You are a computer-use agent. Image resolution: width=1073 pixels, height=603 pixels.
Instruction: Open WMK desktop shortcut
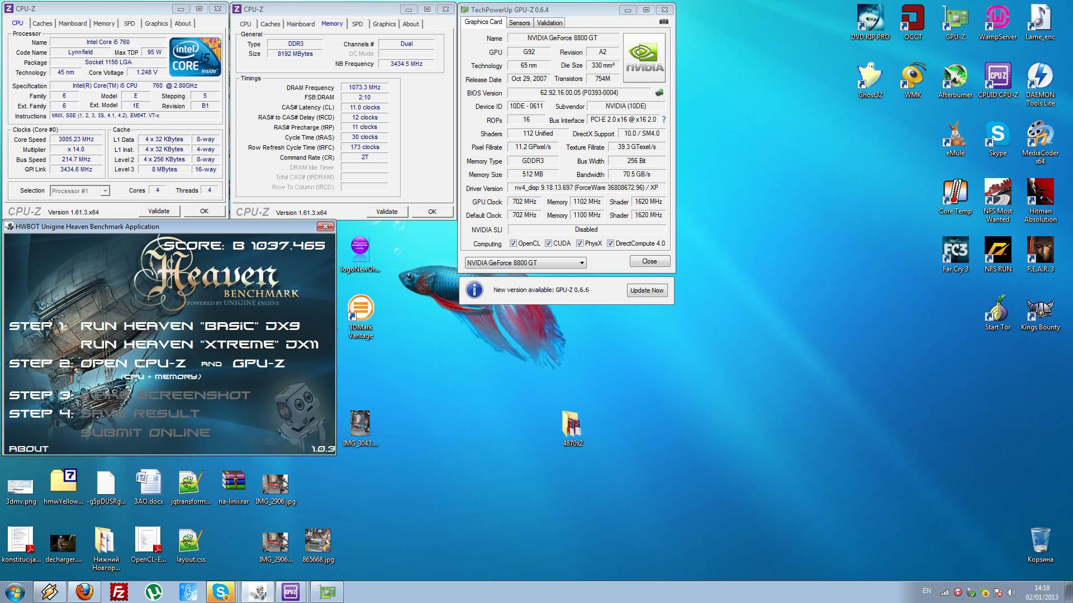click(913, 80)
